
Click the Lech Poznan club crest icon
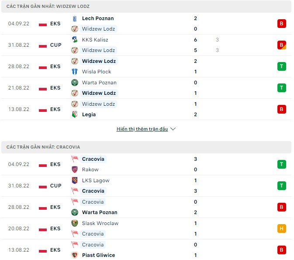tap(74, 18)
